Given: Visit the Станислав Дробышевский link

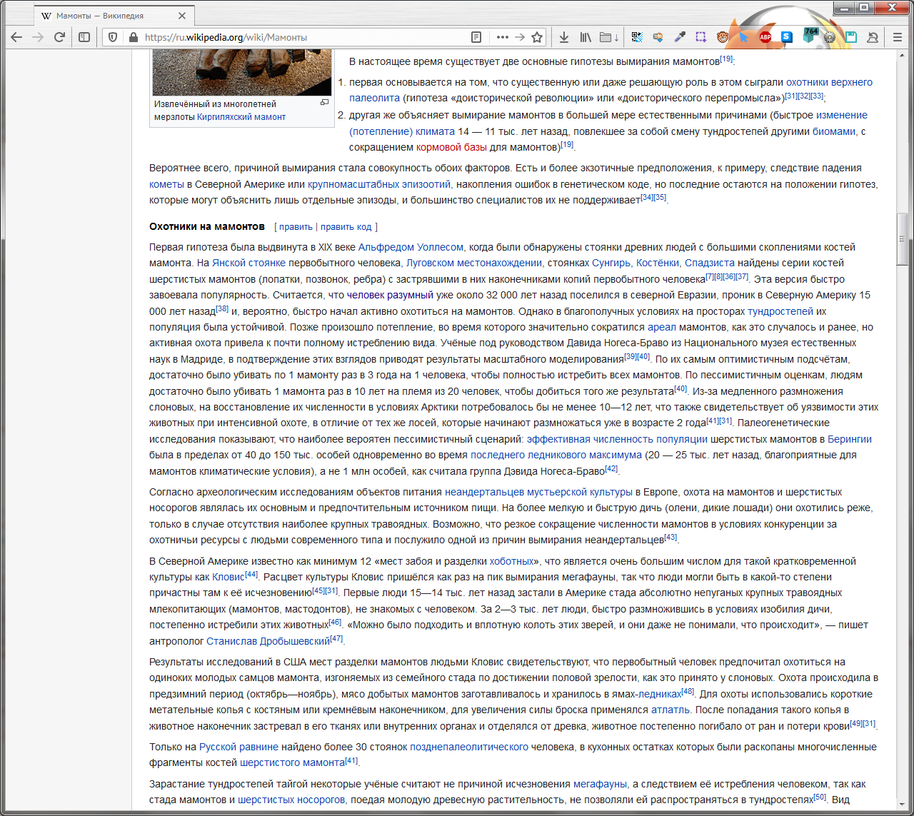Looking at the screenshot, I should (268, 641).
